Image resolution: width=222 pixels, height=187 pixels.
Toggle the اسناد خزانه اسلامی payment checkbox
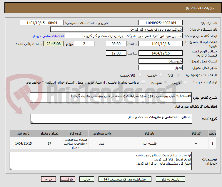[143, 82]
